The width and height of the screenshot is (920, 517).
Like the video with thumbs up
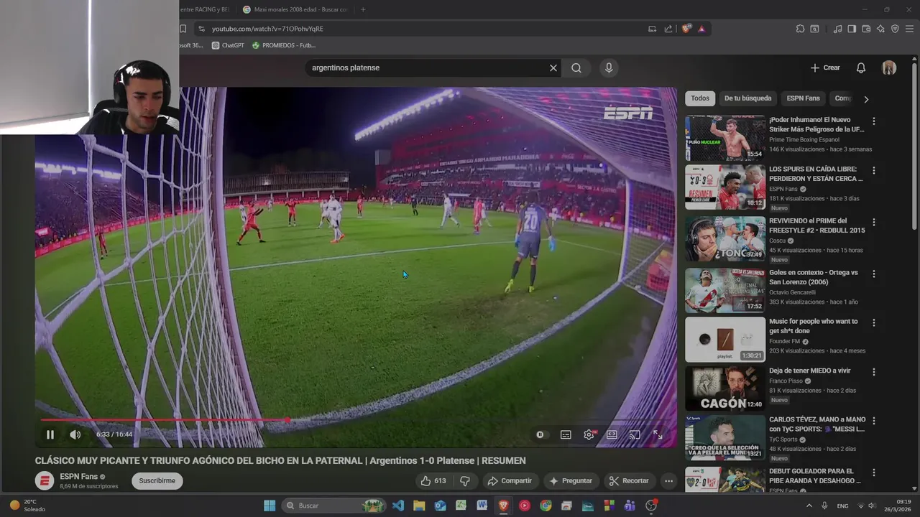click(x=433, y=481)
